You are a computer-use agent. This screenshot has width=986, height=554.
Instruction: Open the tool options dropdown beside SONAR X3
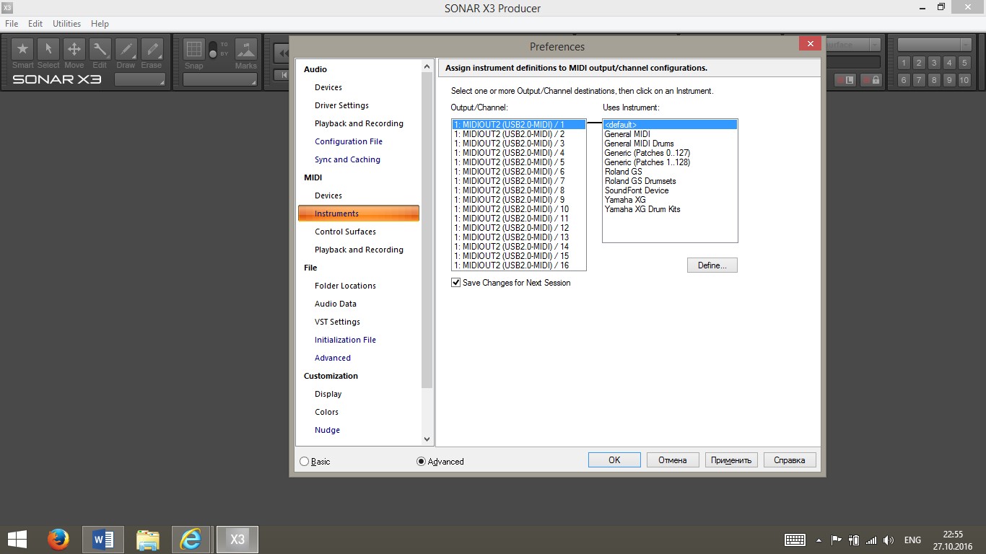[140, 79]
